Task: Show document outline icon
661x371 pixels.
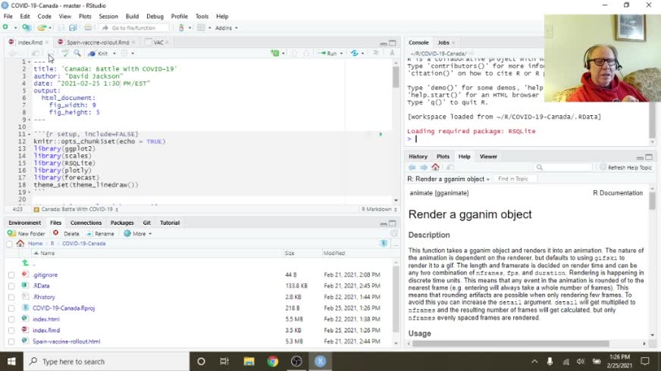Action: (x=376, y=53)
